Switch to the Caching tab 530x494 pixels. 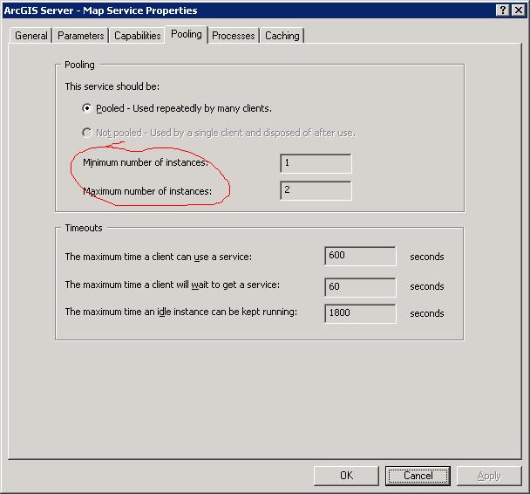pyautogui.click(x=282, y=36)
